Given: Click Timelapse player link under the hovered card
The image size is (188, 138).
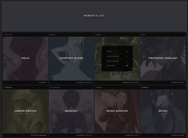Looking at the screenshot, I should point(134,82).
